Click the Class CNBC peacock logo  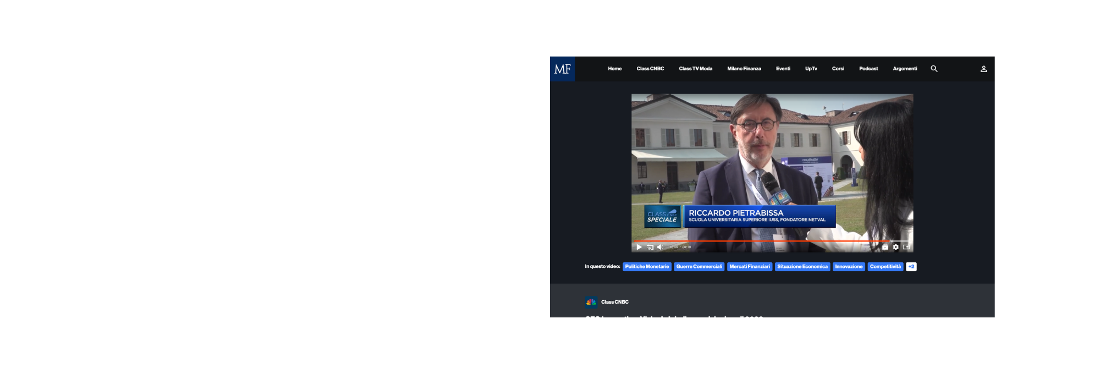591,302
